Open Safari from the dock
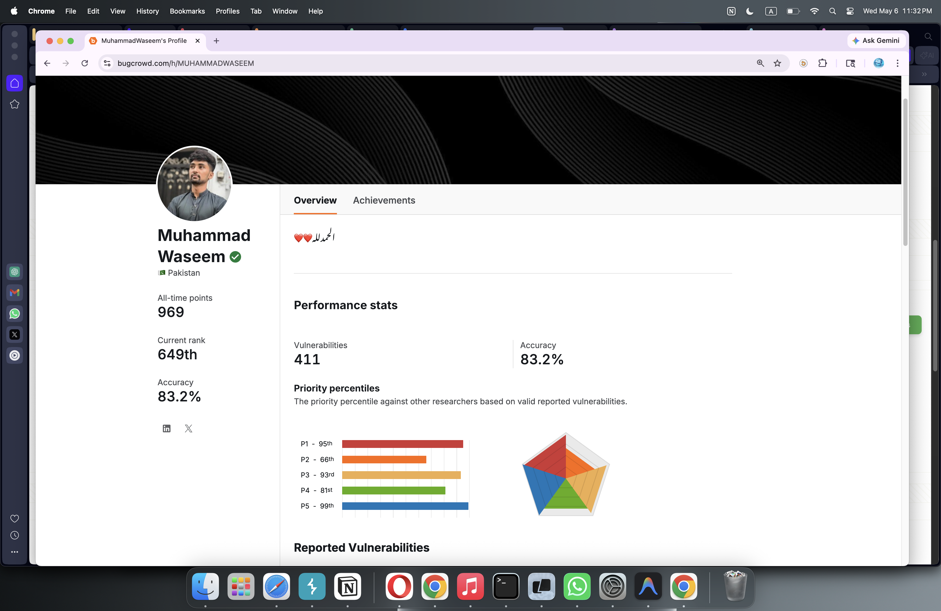 tap(276, 586)
